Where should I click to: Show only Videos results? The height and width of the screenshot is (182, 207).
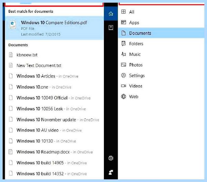tap(161, 86)
